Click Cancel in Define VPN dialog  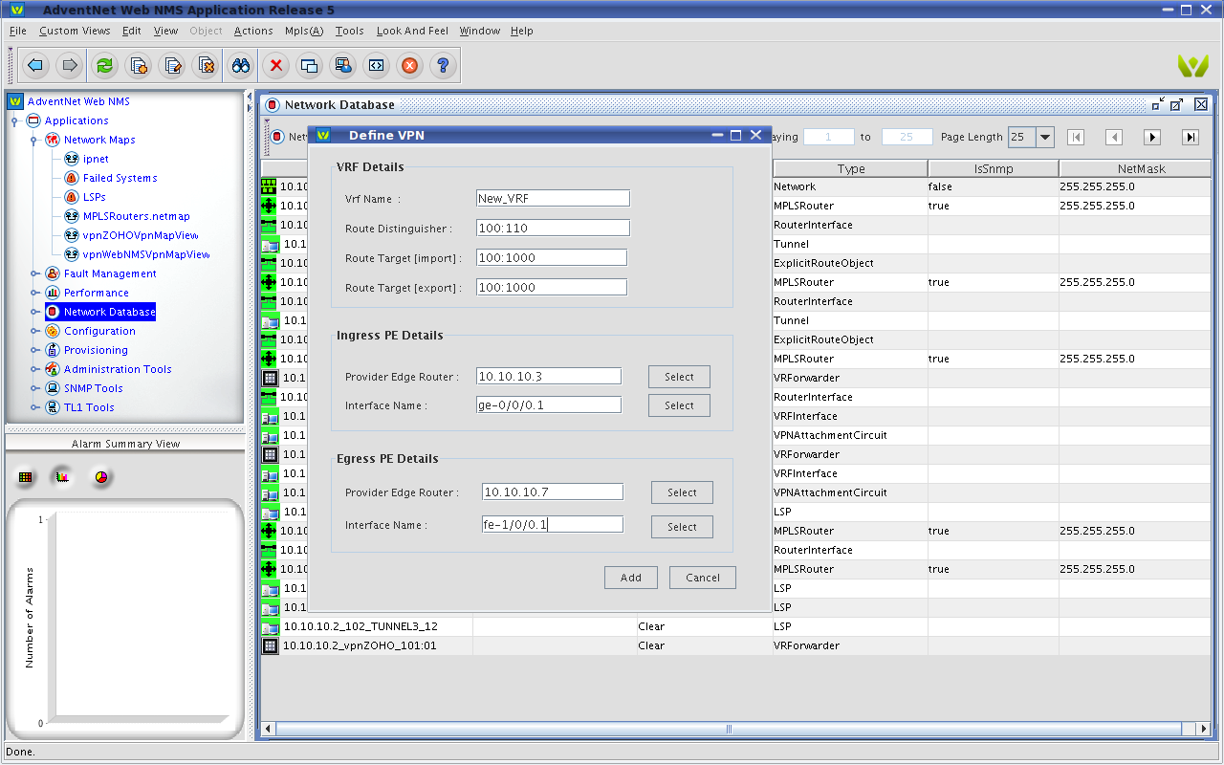(703, 578)
